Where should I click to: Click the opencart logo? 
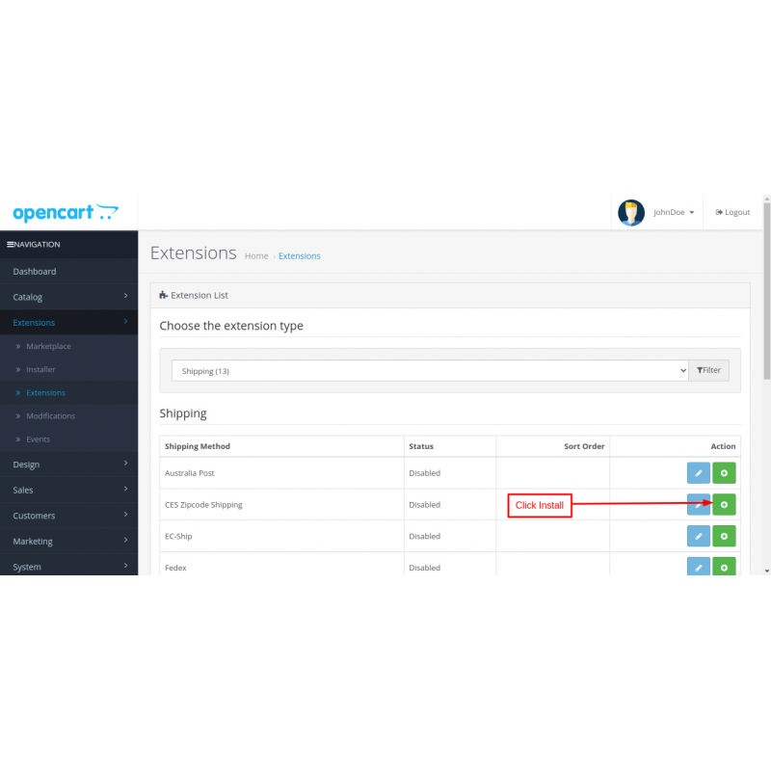click(x=65, y=211)
